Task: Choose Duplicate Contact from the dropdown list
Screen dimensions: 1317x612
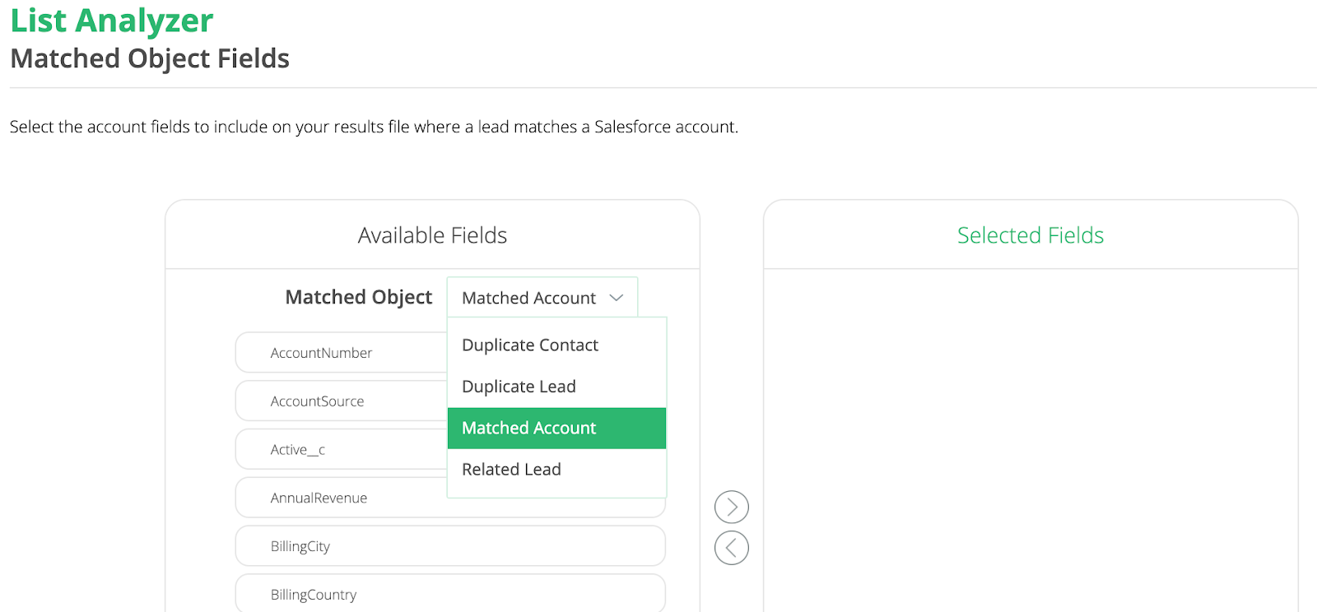Action: (x=556, y=345)
